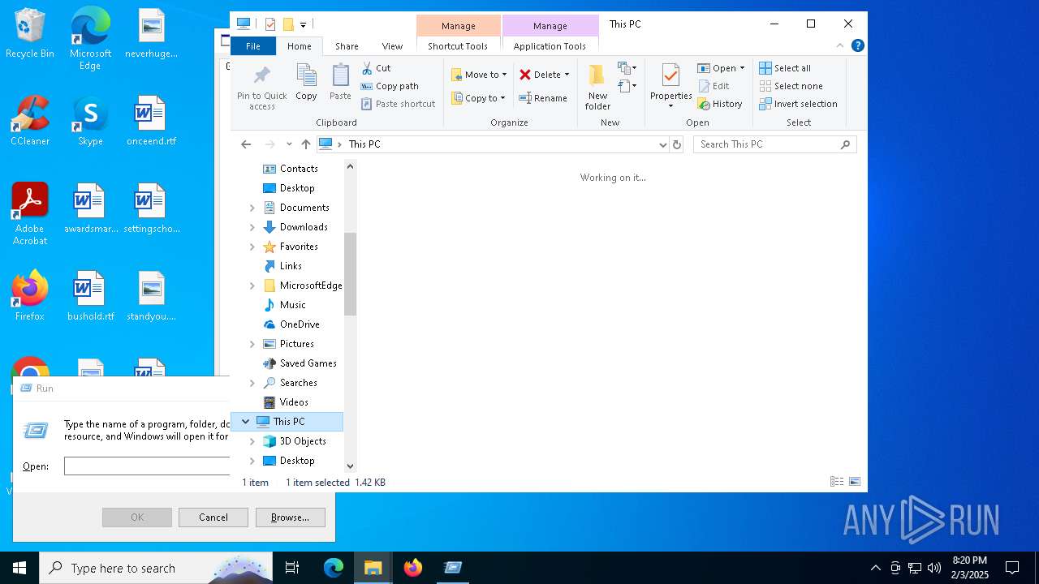Viewport: 1039px width, 584px height.
Task: Click Select all
Action: point(785,68)
